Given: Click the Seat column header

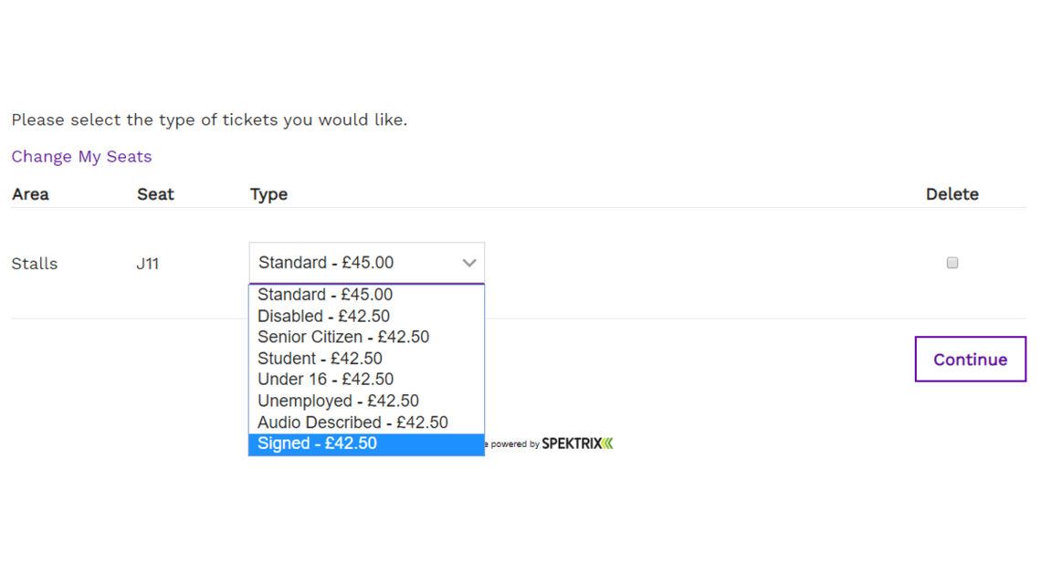Looking at the screenshot, I should [x=155, y=194].
